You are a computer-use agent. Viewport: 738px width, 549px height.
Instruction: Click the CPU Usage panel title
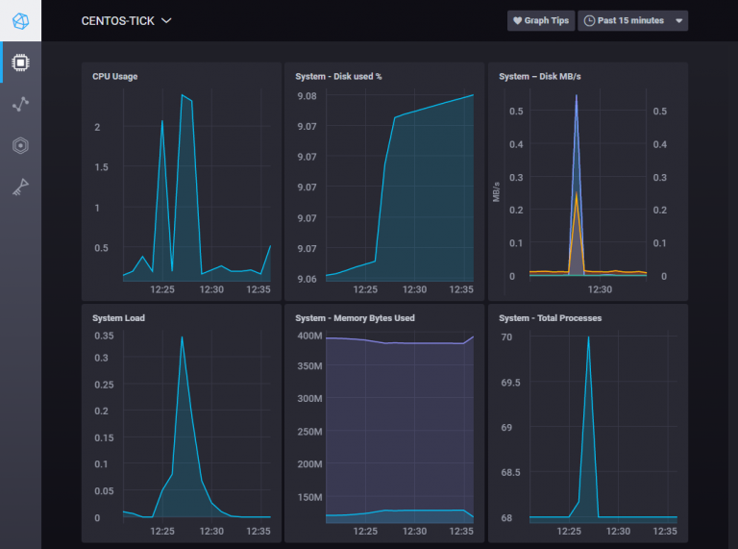pos(114,76)
